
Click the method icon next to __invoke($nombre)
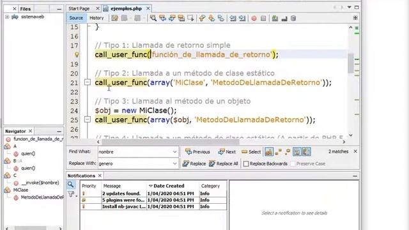[x=16, y=183]
